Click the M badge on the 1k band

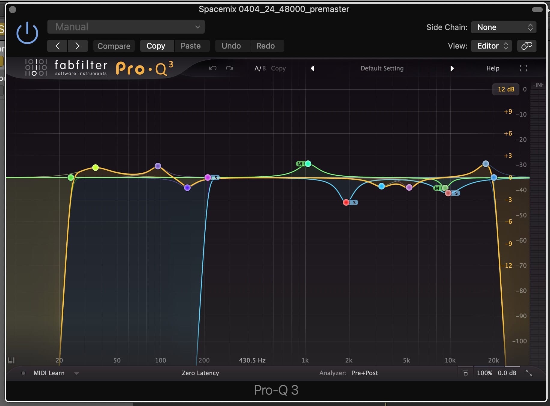click(300, 164)
